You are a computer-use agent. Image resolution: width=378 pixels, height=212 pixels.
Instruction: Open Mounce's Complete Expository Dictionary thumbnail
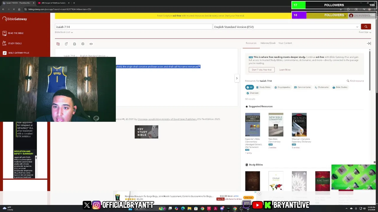click(x=299, y=125)
